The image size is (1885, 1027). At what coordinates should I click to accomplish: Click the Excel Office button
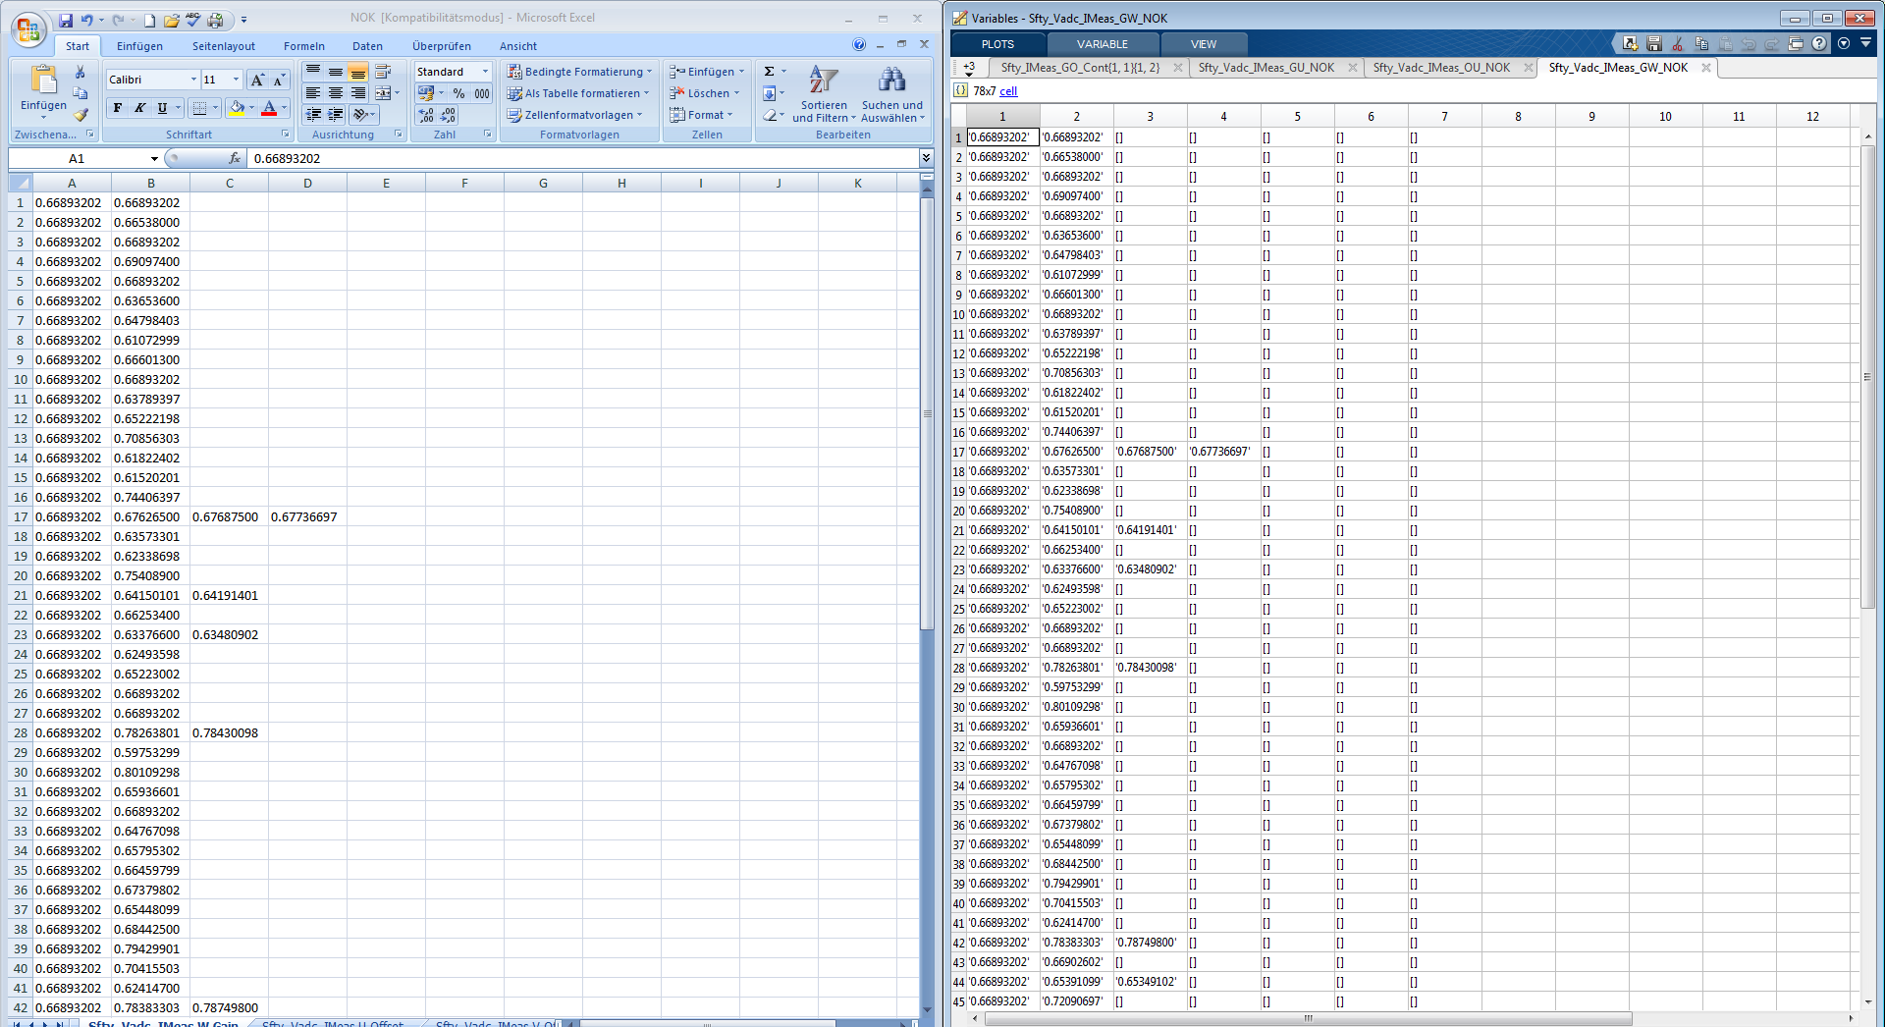coord(28,29)
